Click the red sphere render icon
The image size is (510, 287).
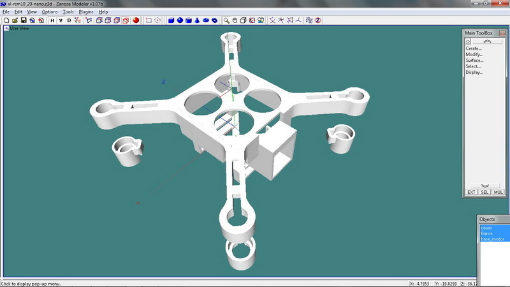point(136,20)
